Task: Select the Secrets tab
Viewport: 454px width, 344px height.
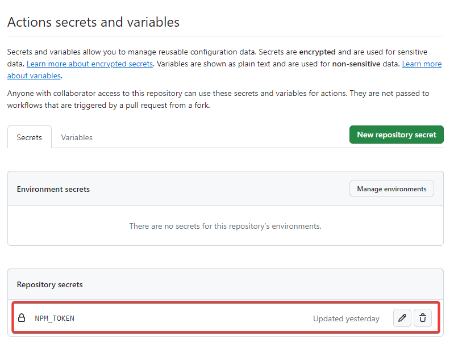Action: click(x=29, y=137)
